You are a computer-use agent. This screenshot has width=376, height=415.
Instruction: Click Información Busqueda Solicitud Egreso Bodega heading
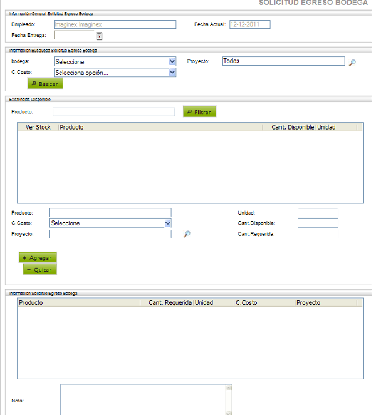(53, 51)
